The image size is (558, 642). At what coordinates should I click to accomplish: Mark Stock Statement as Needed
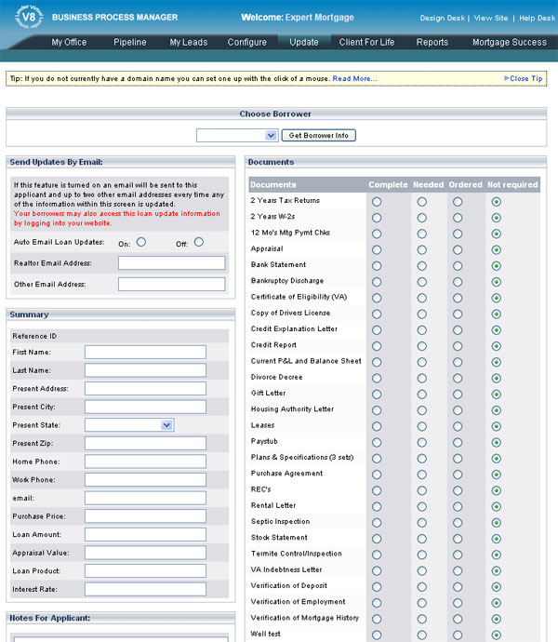421,539
